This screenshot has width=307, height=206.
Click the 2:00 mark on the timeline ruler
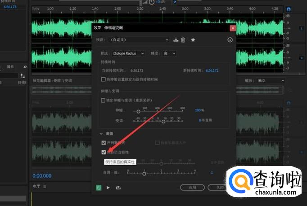[117, 9]
